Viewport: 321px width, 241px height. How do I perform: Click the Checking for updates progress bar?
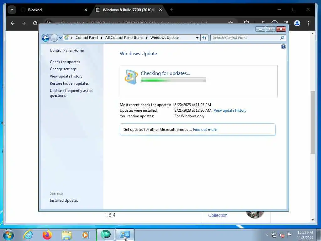tap(173, 80)
